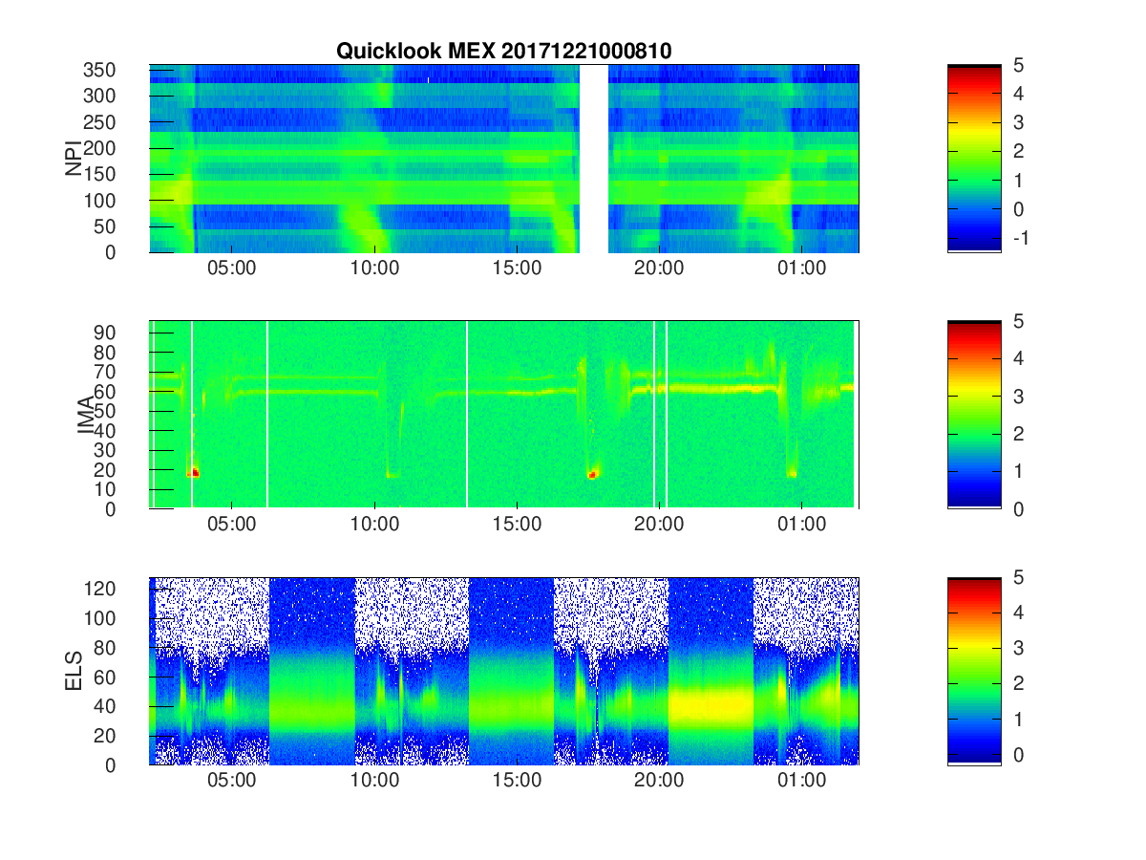
Task: Select the ELS y-axis label
Action: (73, 671)
